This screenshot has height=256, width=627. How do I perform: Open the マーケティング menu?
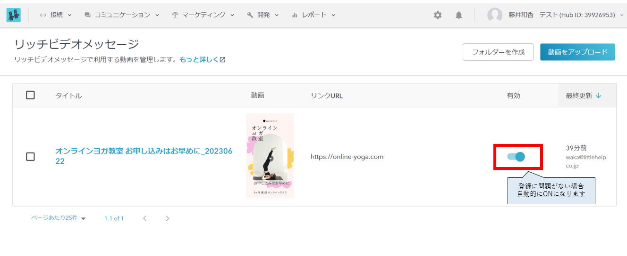(203, 15)
